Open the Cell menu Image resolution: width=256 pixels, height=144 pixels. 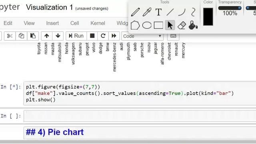coord(75,23)
